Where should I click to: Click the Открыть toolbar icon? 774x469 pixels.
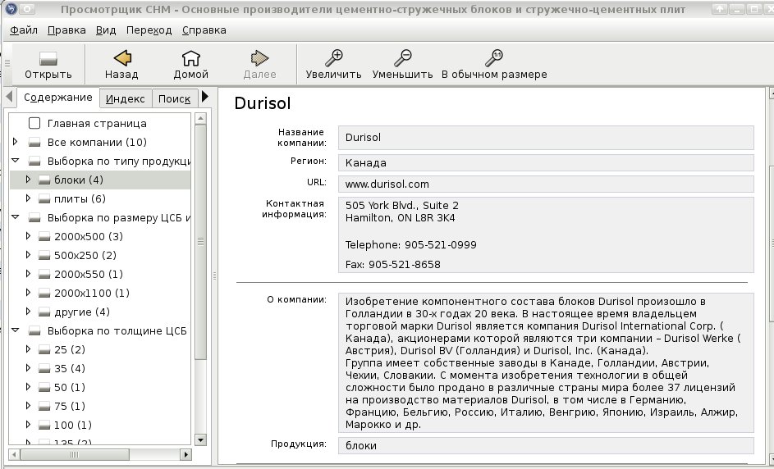pos(48,59)
